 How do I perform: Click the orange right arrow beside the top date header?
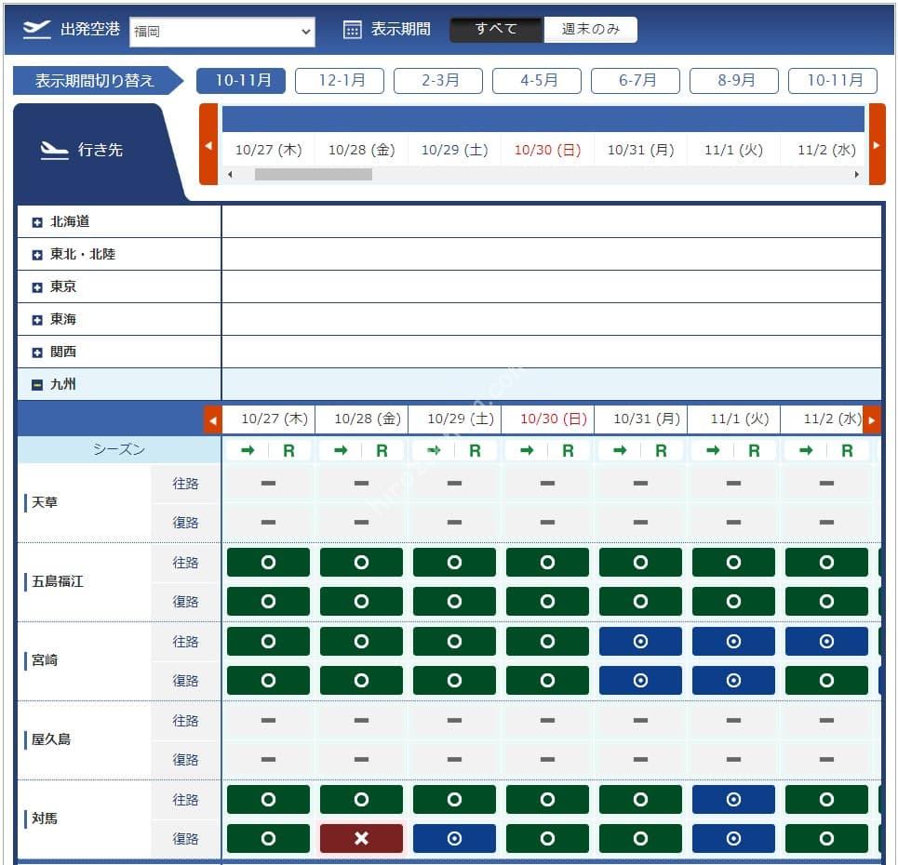(x=877, y=144)
